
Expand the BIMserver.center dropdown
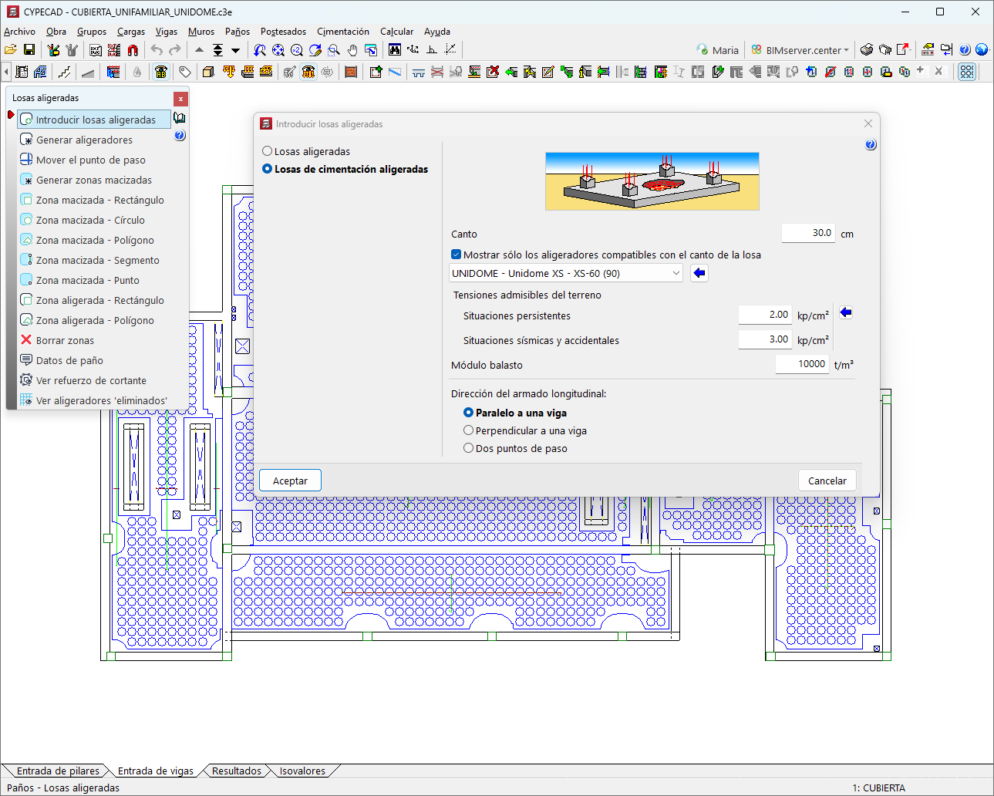click(846, 50)
